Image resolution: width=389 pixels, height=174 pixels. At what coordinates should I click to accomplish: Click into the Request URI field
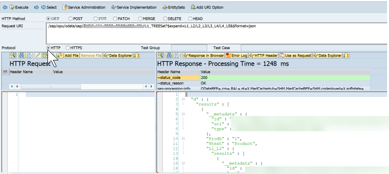[x=217, y=33]
